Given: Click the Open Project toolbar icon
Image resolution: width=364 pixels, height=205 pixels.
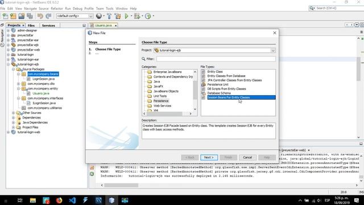Looking at the screenshot, I should tap(22, 16).
